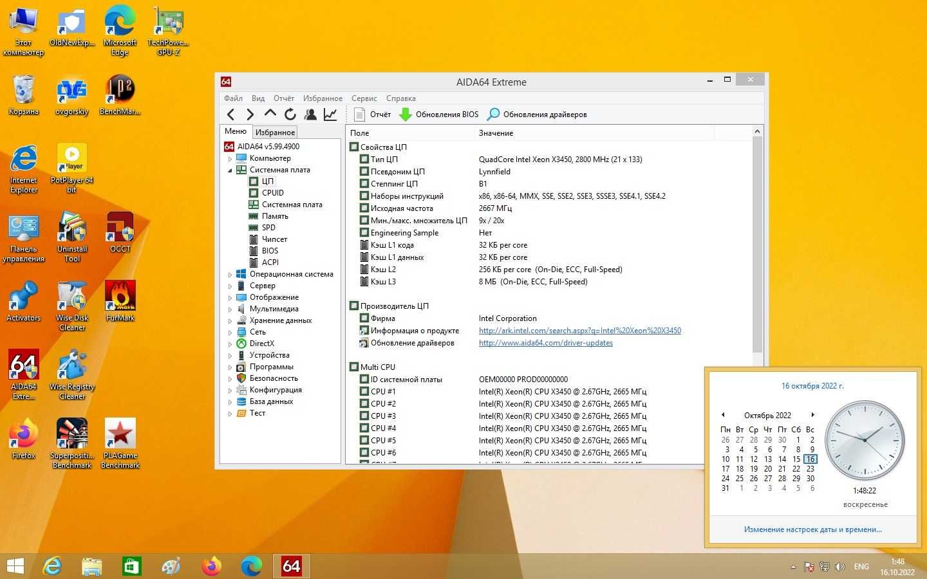Image resolution: width=927 pixels, height=579 pixels.
Task: Switch to the Меню tab
Action: click(236, 131)
